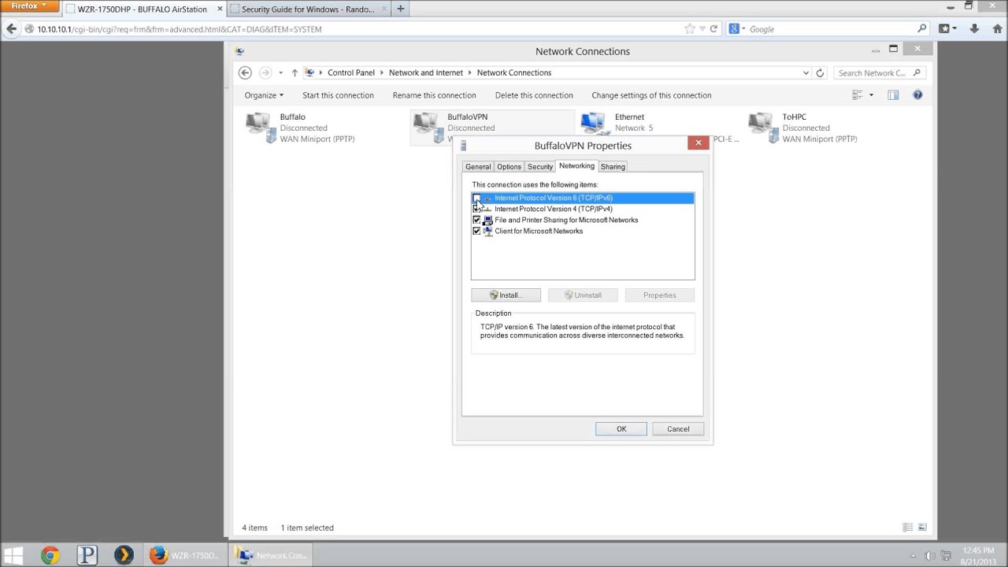1008x567 pixels.
Task: Click the volume icon in system tray
Action: pos(929,555)
